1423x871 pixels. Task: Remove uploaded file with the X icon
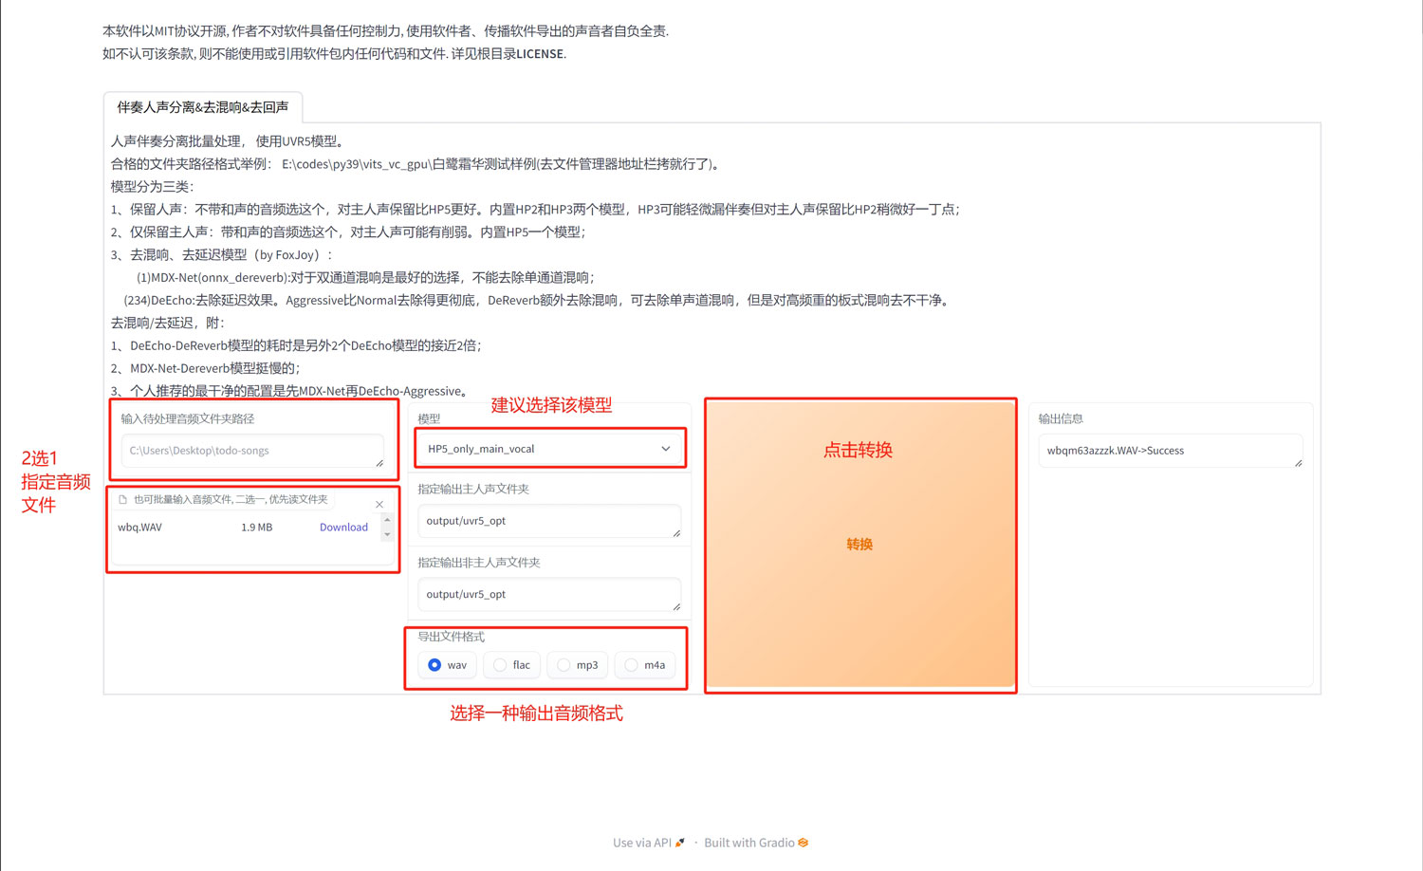379,505
